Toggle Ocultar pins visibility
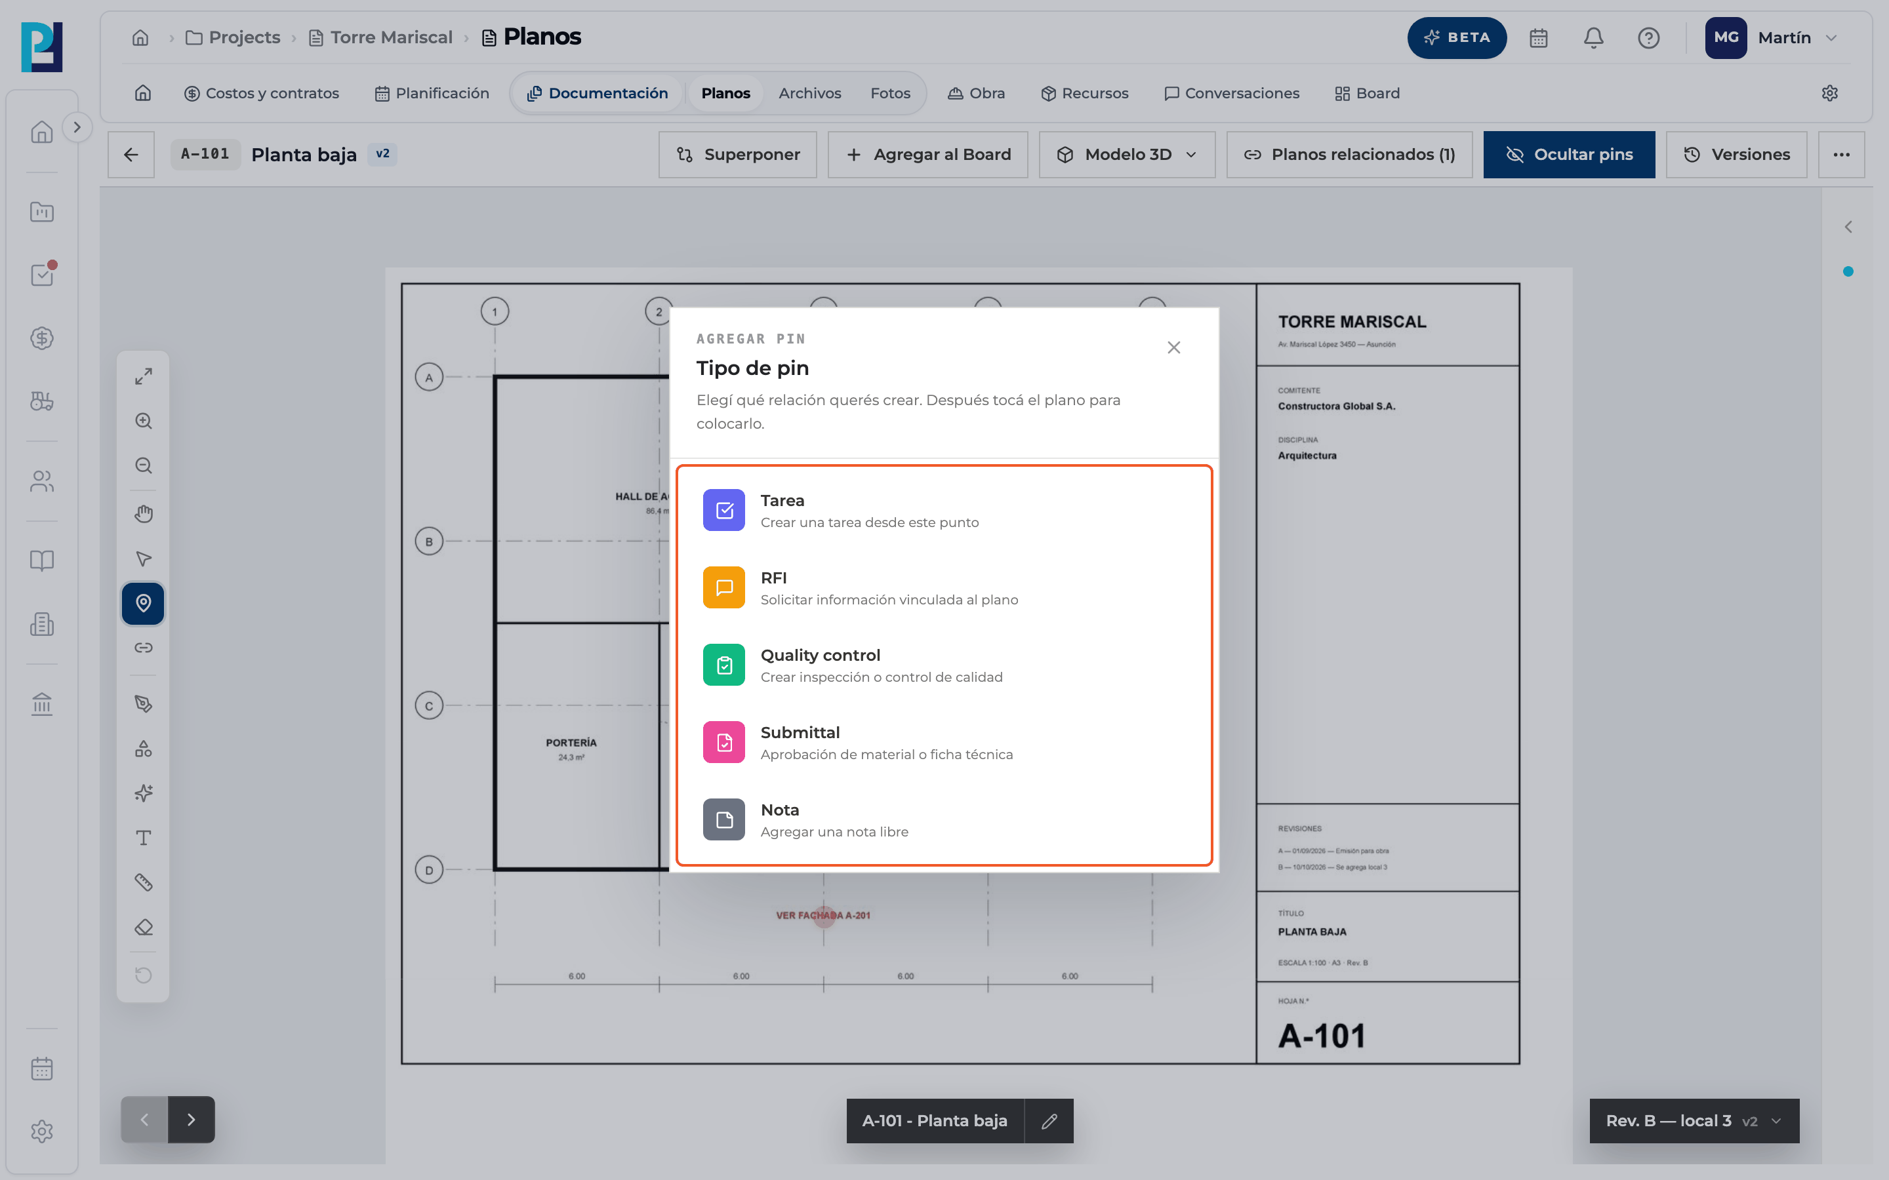Viewport: 1889px width, 1180px height. [x=1569, y=155]
